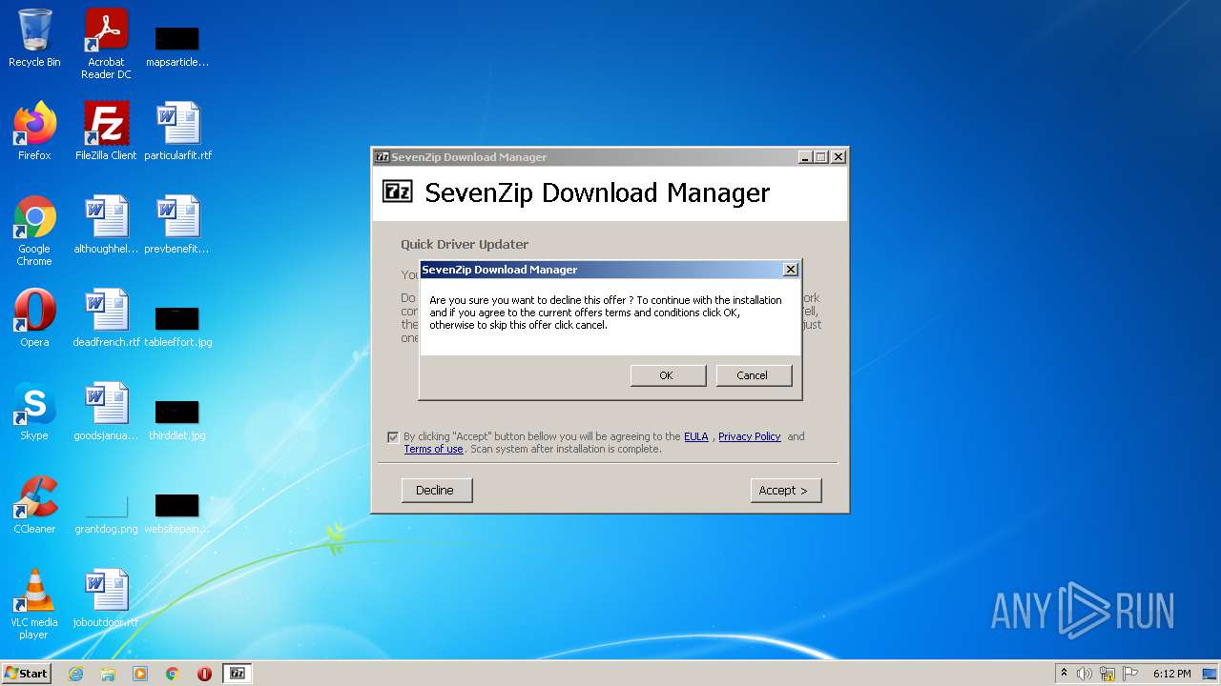Select the althoughhel document icon
Screen dimensions: 1221x686
pos(106,225)
